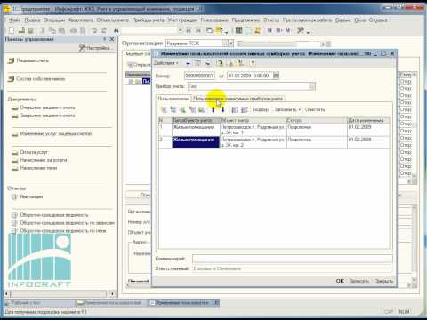Open Открытие лицевого счета document link

click(47, 108)
